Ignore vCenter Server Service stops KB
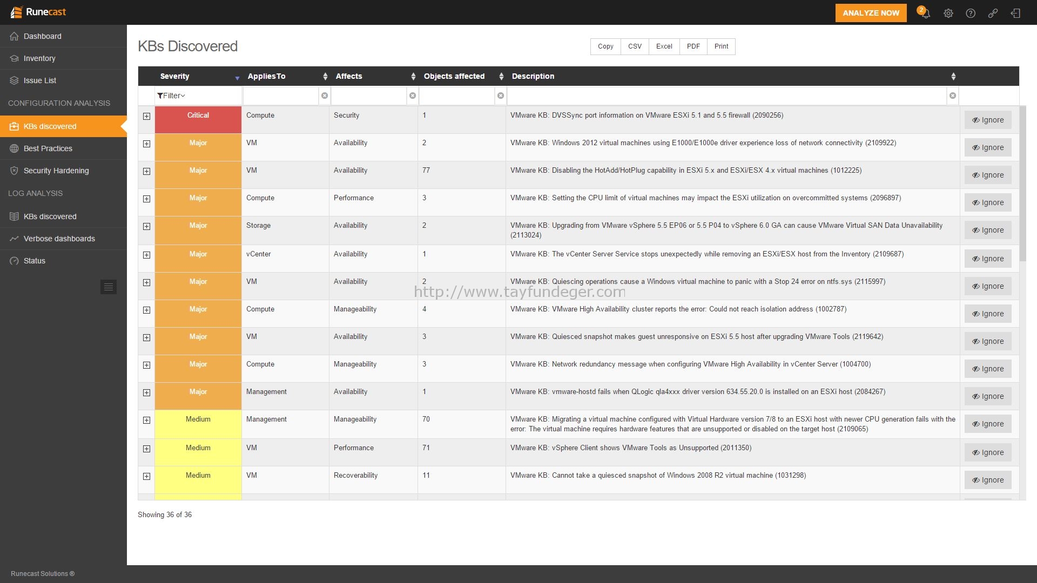This screenshot has width=1037, height=583. (988, 259)
